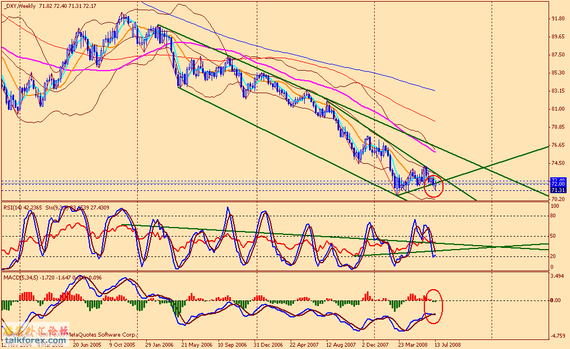Click the 85.30 price level label
The image size is (570, 349).
pyautogui.click(x=558, y=73)
